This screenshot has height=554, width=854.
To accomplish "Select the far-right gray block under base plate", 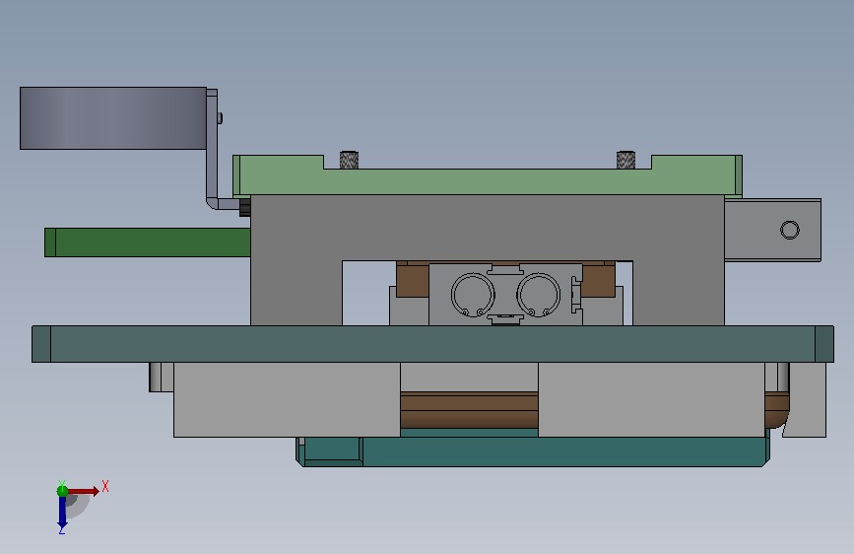I will point(807,399).
